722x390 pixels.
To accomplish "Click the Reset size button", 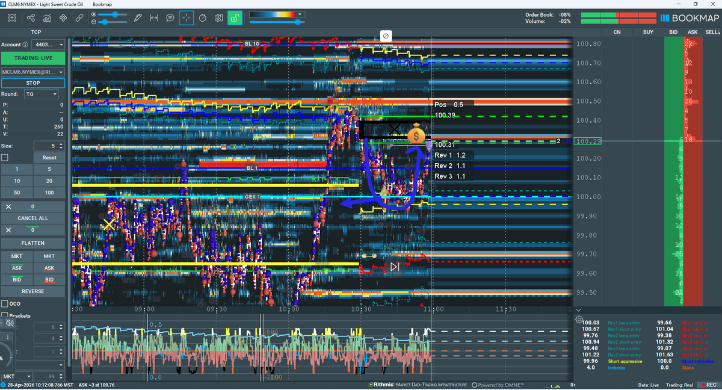I will (x=49, y=158).
